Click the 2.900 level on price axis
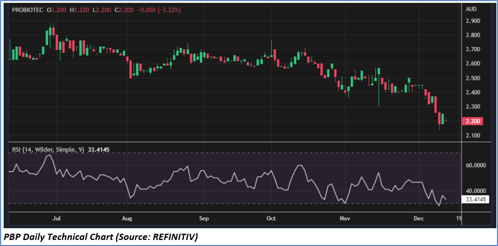 pyautogui.click(x=473, y=21)
